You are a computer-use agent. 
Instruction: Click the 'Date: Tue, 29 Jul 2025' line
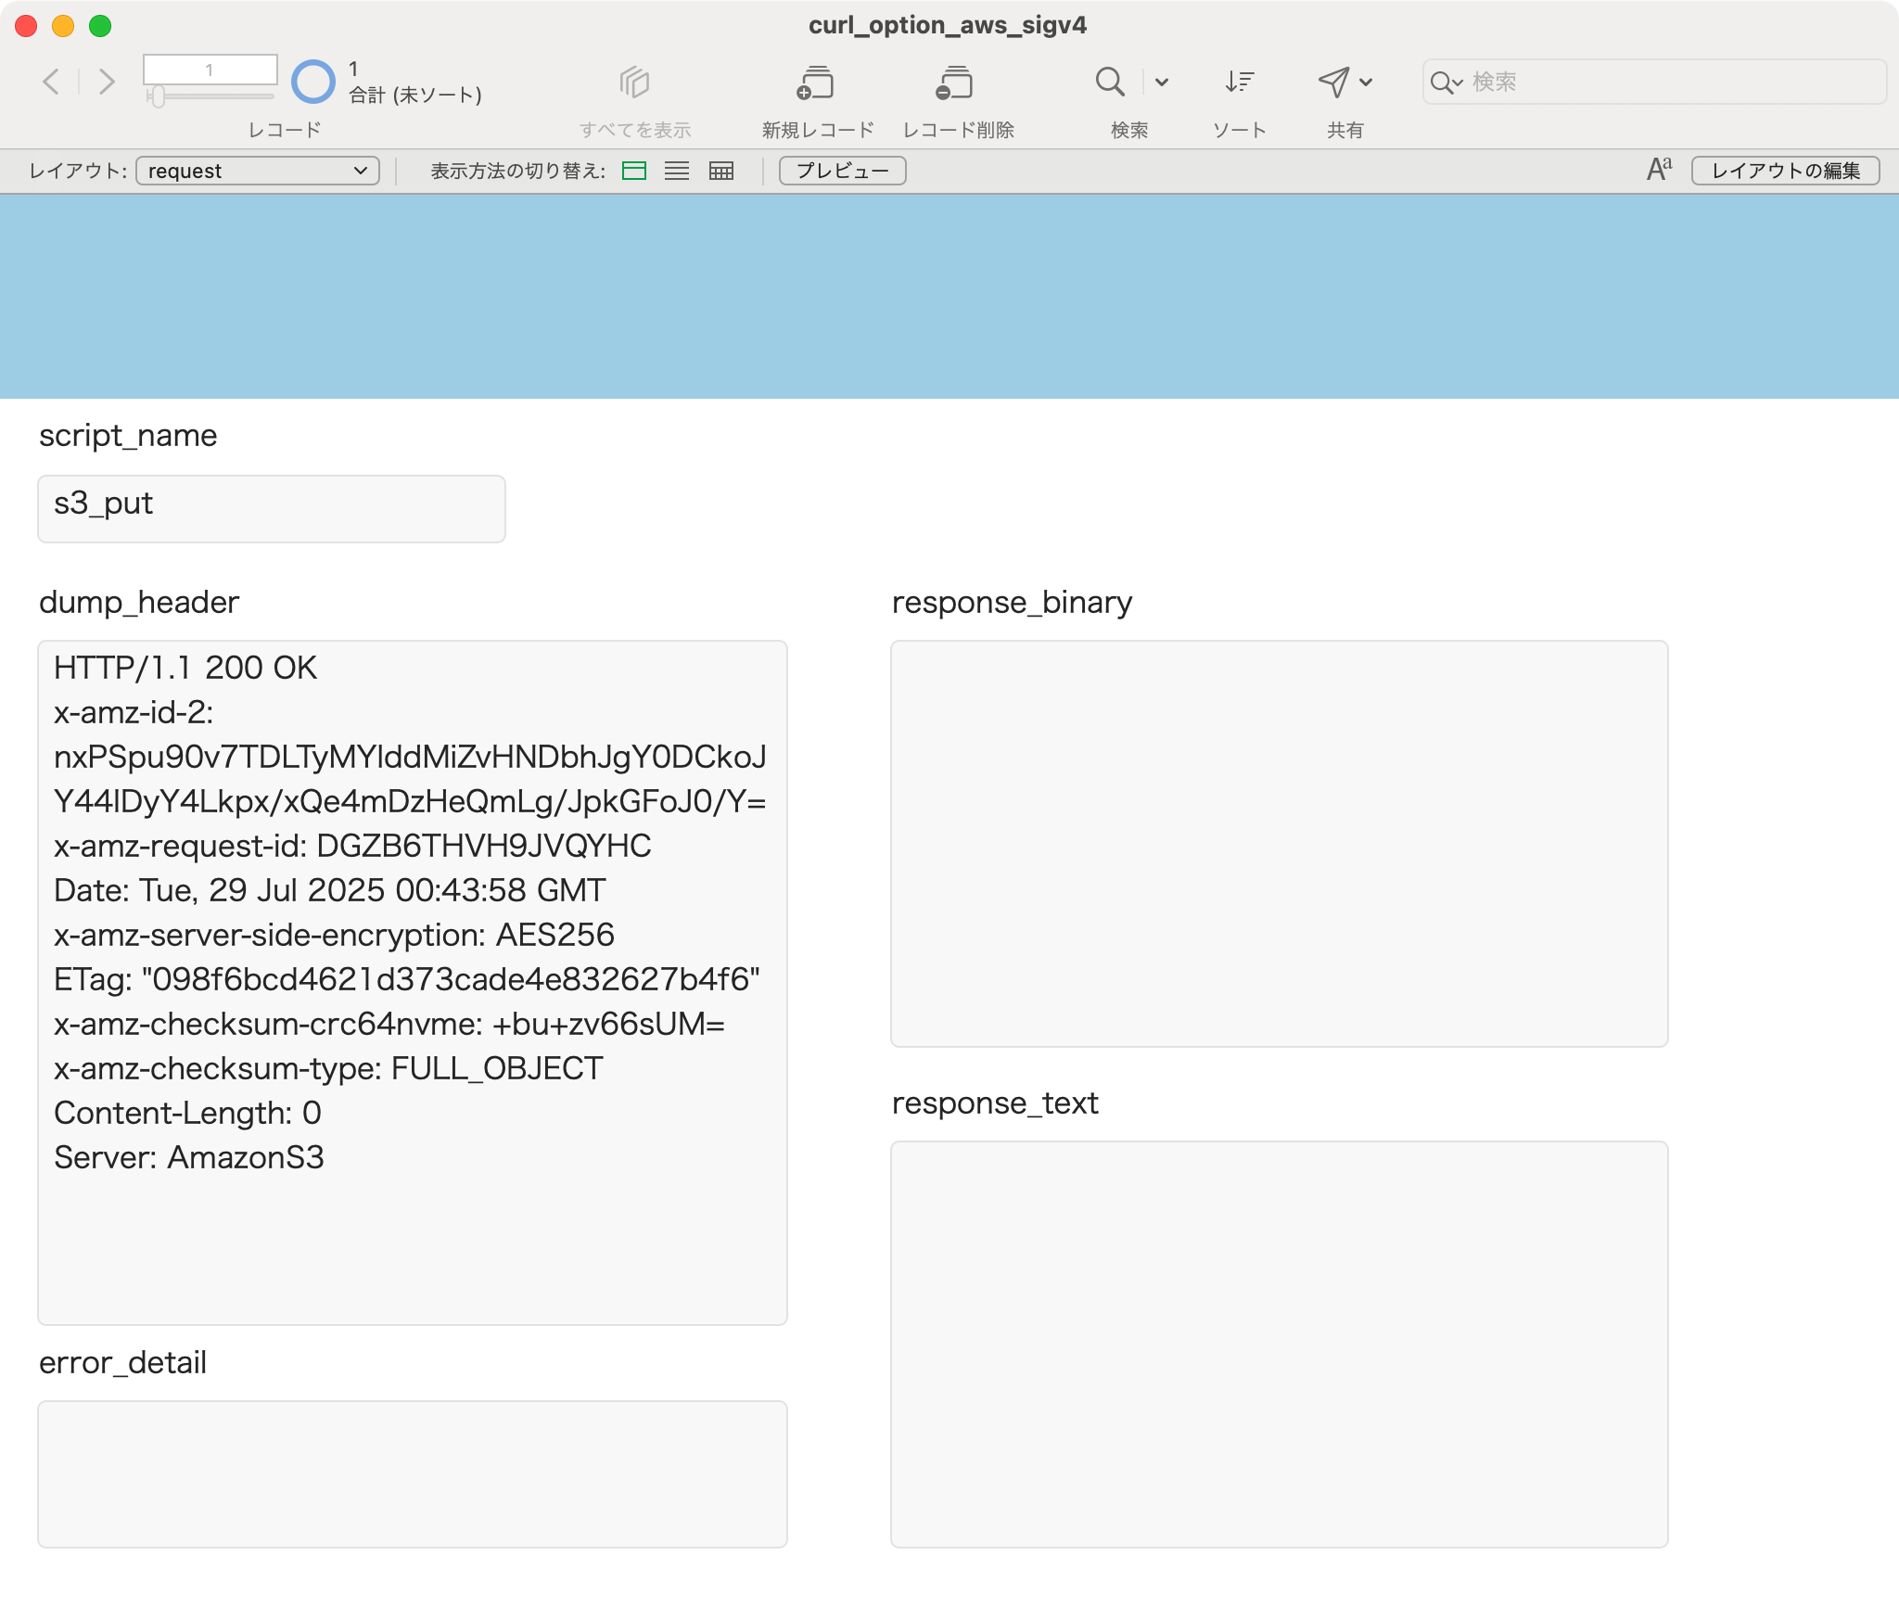tap(329, 890)
